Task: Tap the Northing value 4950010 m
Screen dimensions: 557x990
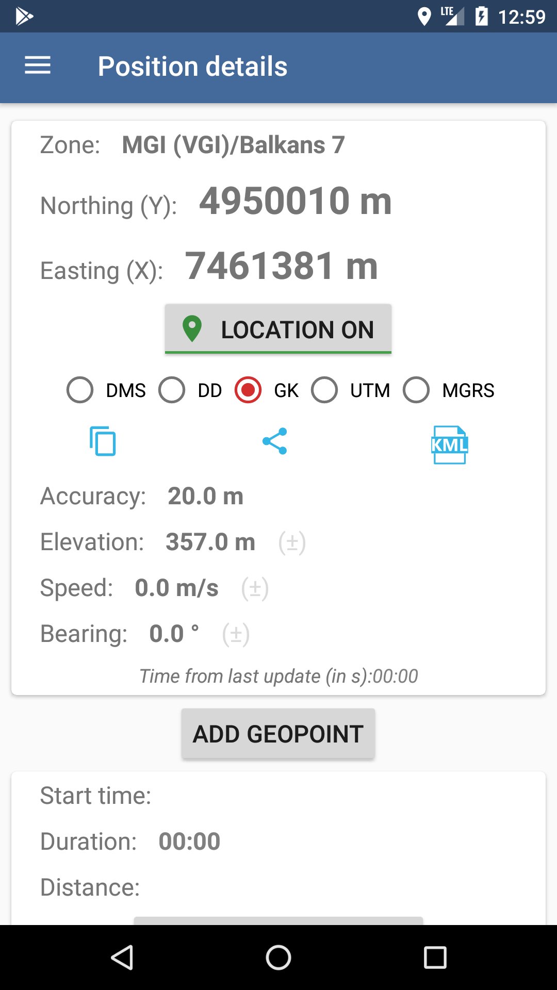Action: pyautogui.click(x=295, y=201)
